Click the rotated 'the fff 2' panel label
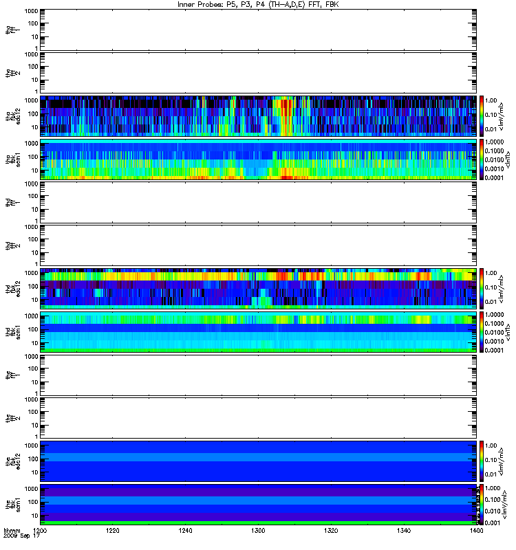The height and width of the screenshot is (550, 516). pos(13,418)
